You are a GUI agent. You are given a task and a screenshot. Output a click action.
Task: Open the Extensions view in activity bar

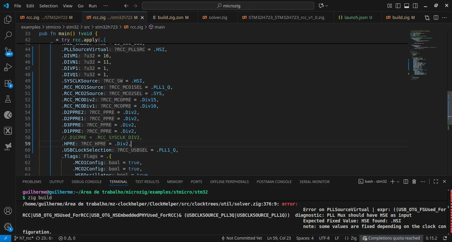[8, 84]
